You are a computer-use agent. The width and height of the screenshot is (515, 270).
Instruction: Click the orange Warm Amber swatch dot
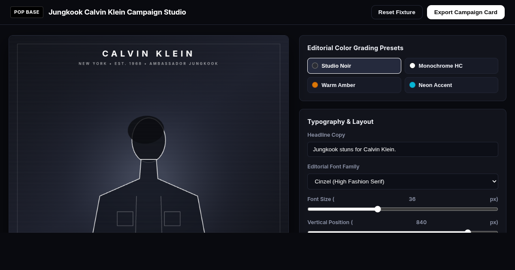tap(315, 85)
